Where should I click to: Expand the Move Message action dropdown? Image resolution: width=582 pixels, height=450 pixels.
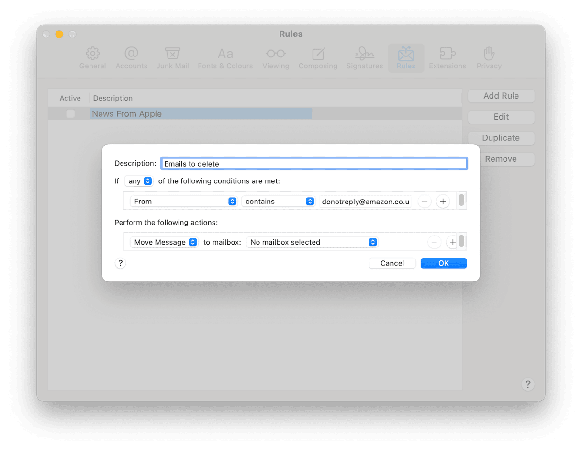(x=164, y=242)
